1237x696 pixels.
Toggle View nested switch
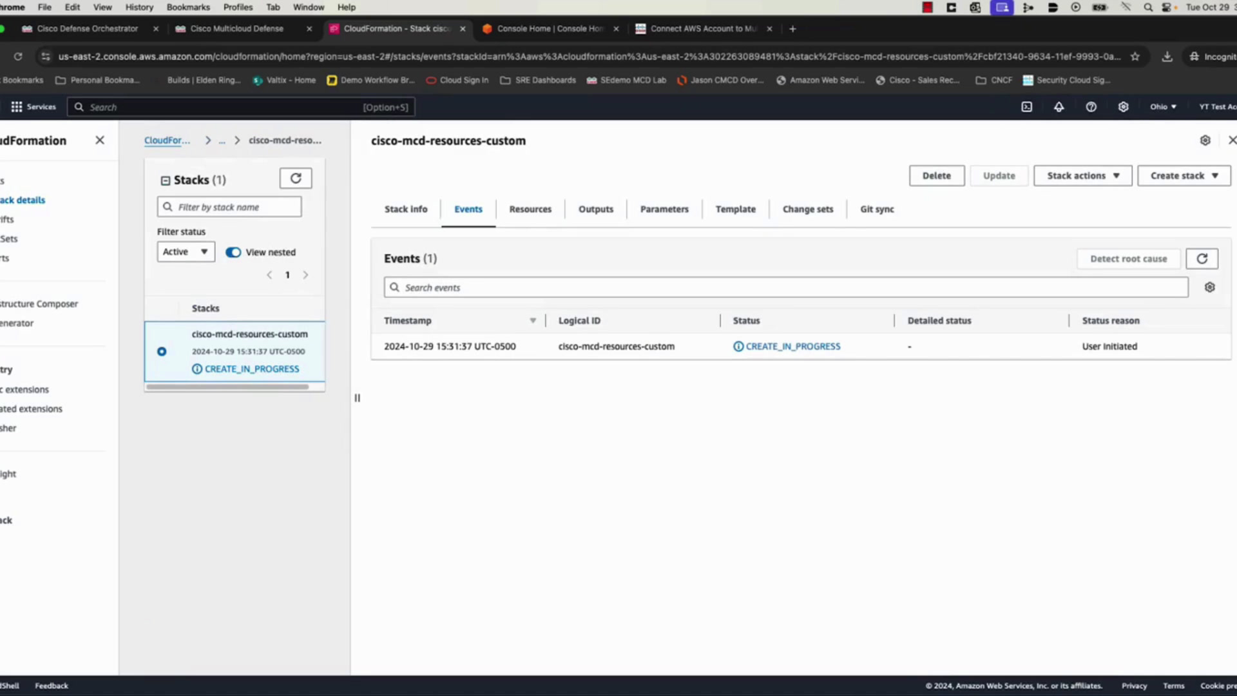233,252
